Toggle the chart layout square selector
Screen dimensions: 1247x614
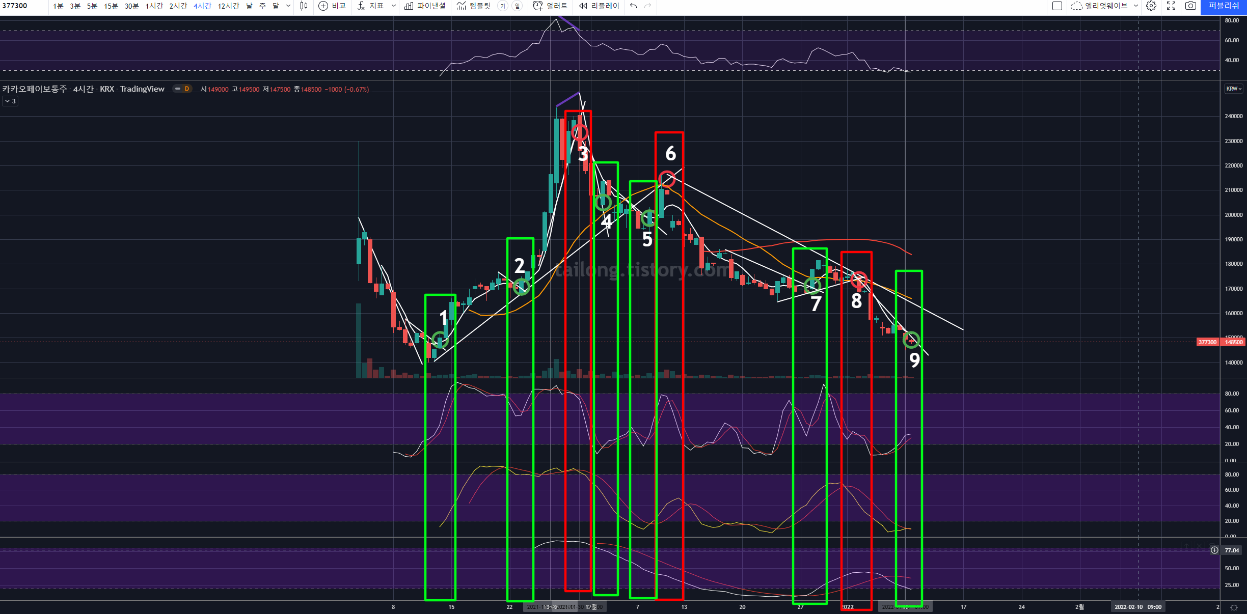tap(1057, 6)
